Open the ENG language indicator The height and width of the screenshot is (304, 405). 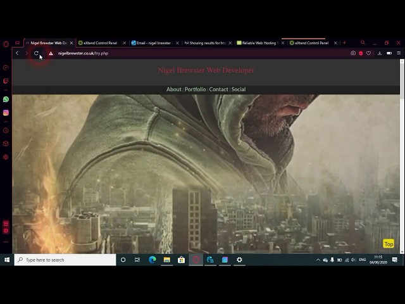click(x=363, y=260)
